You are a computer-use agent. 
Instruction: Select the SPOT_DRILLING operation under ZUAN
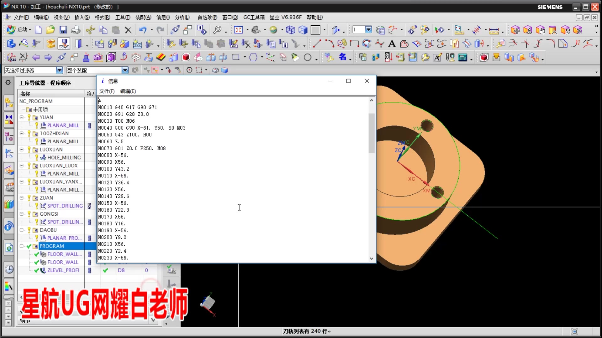click(x=65, y=206)
